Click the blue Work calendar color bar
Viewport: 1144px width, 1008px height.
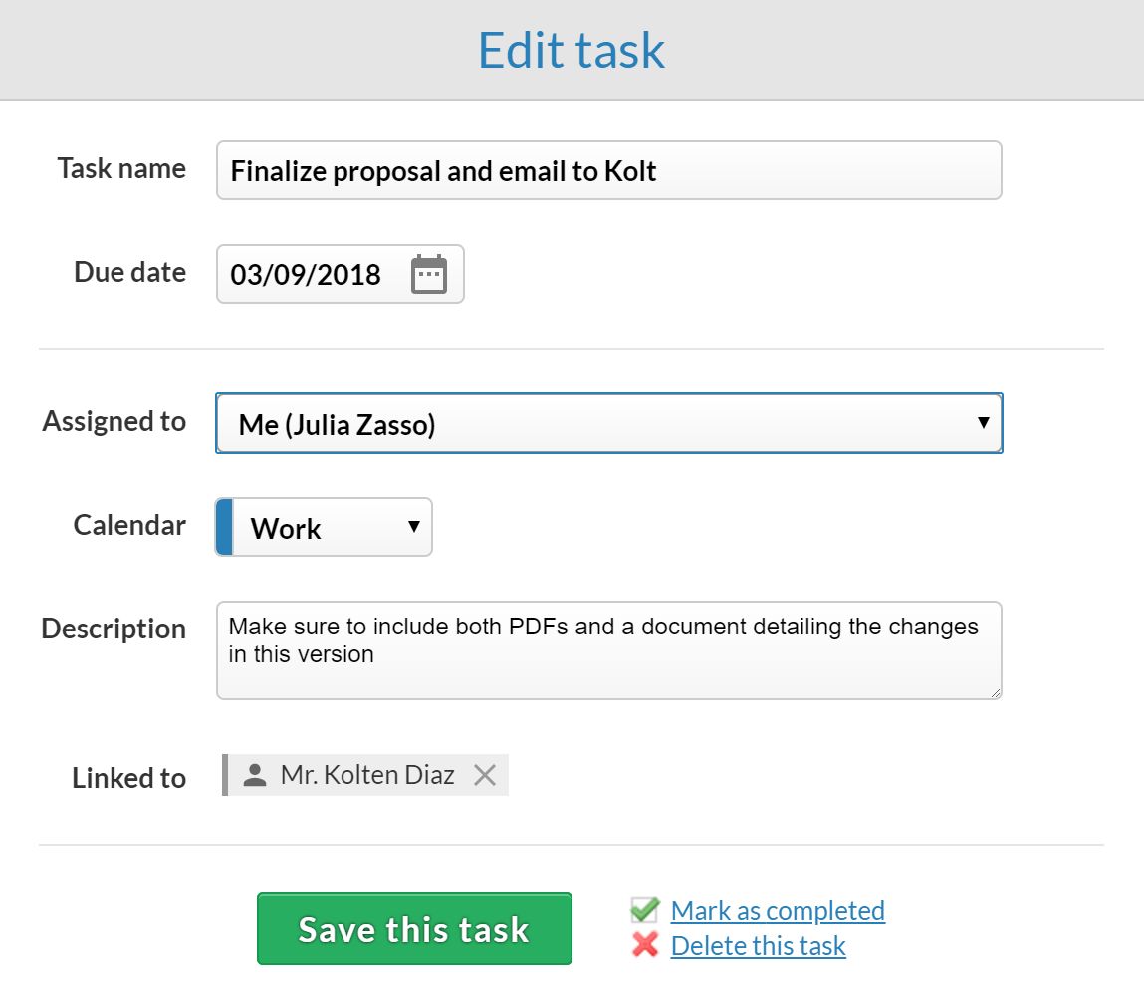point(225,527)
